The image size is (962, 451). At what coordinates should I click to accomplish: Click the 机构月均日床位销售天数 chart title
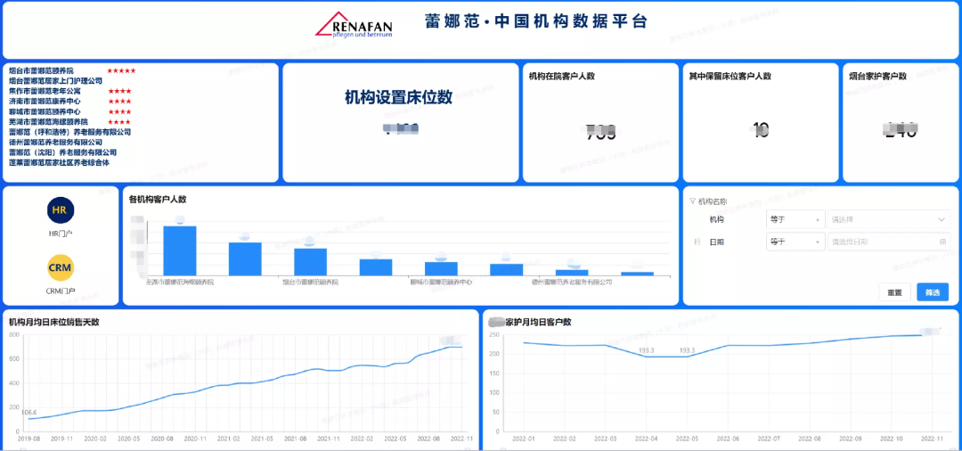(54, 322)
